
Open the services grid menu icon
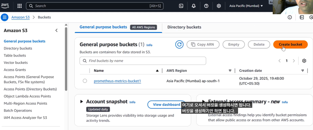[20, 6]
